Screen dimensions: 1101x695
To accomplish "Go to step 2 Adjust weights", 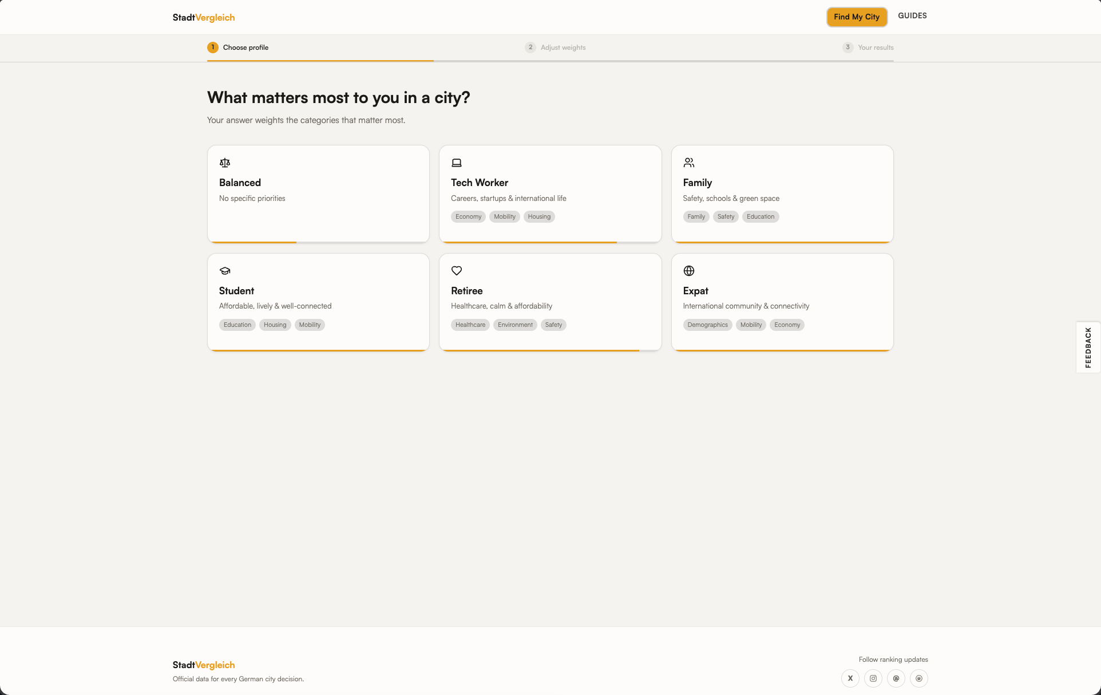I will [x=555, y=48].
